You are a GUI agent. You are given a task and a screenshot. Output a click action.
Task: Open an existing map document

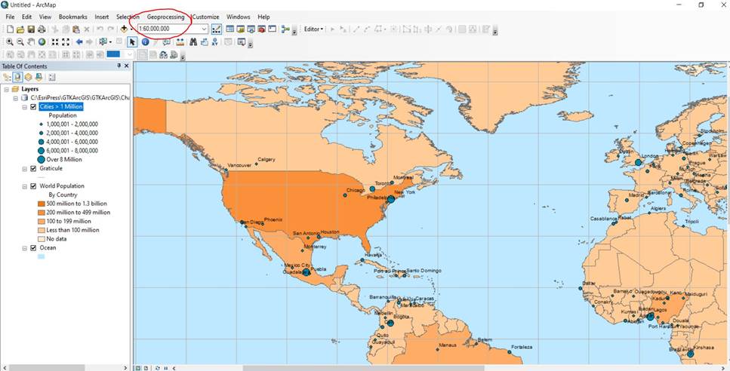20,29
